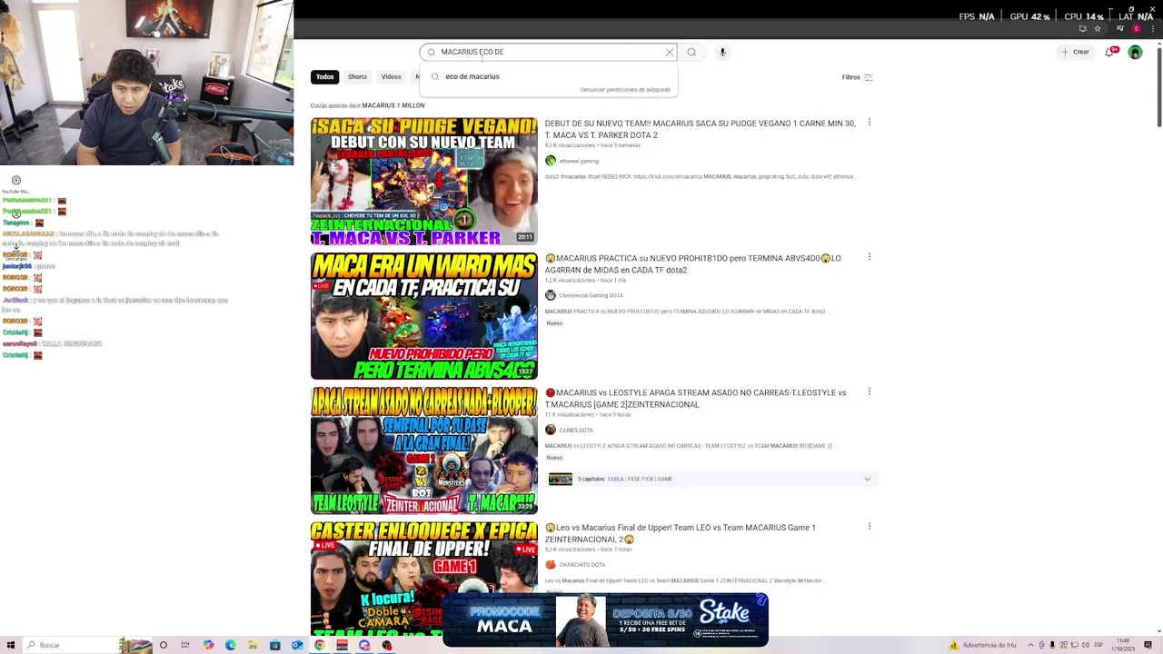This screenshot has height=654, width=1163.
Task: Click the ethereal gaming channel avatar
Action: pos(551,161)
